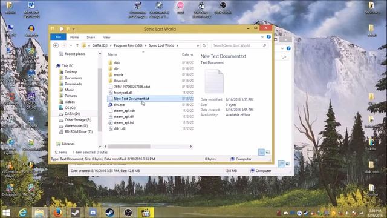Screen dimensions: 387x218
Task: Go up one folder level
Action: pyautogui.click(x=77, y=45)
